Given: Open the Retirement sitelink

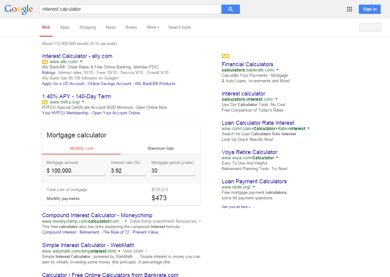Looking at the screenshot, I should pyautogui.click(x=90, y=232).
